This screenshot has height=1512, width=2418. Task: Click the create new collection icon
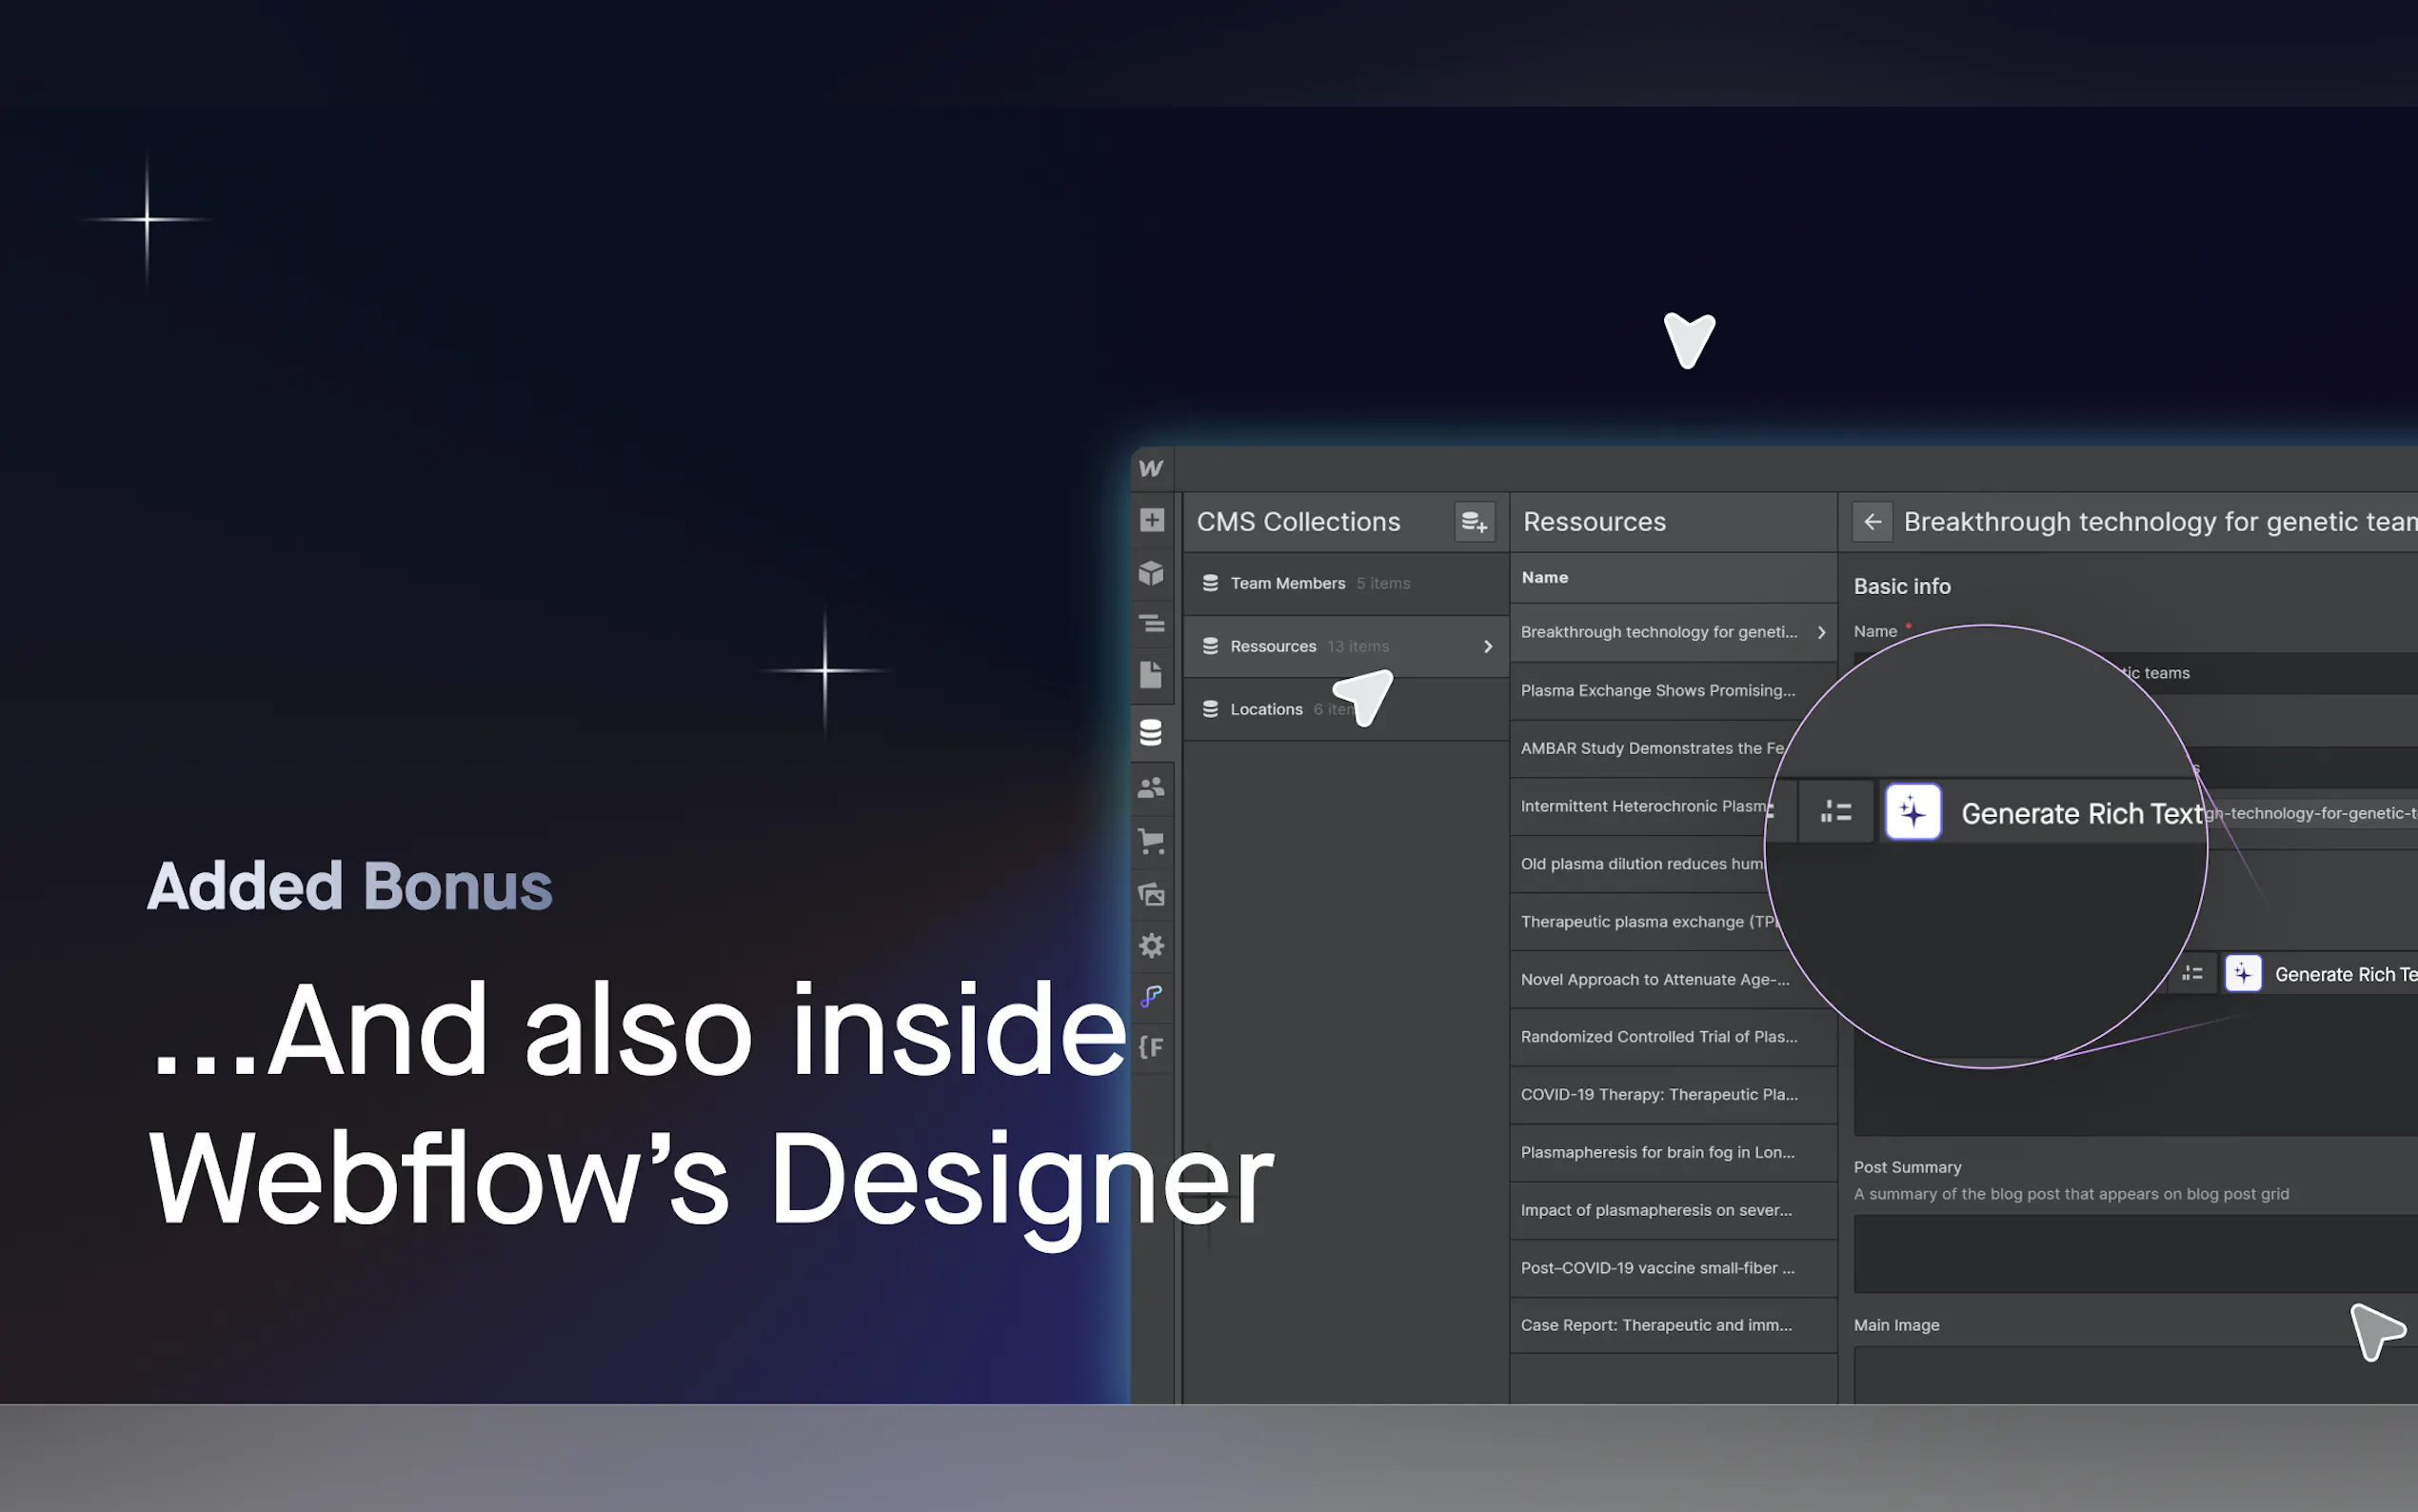(1474, 522)
